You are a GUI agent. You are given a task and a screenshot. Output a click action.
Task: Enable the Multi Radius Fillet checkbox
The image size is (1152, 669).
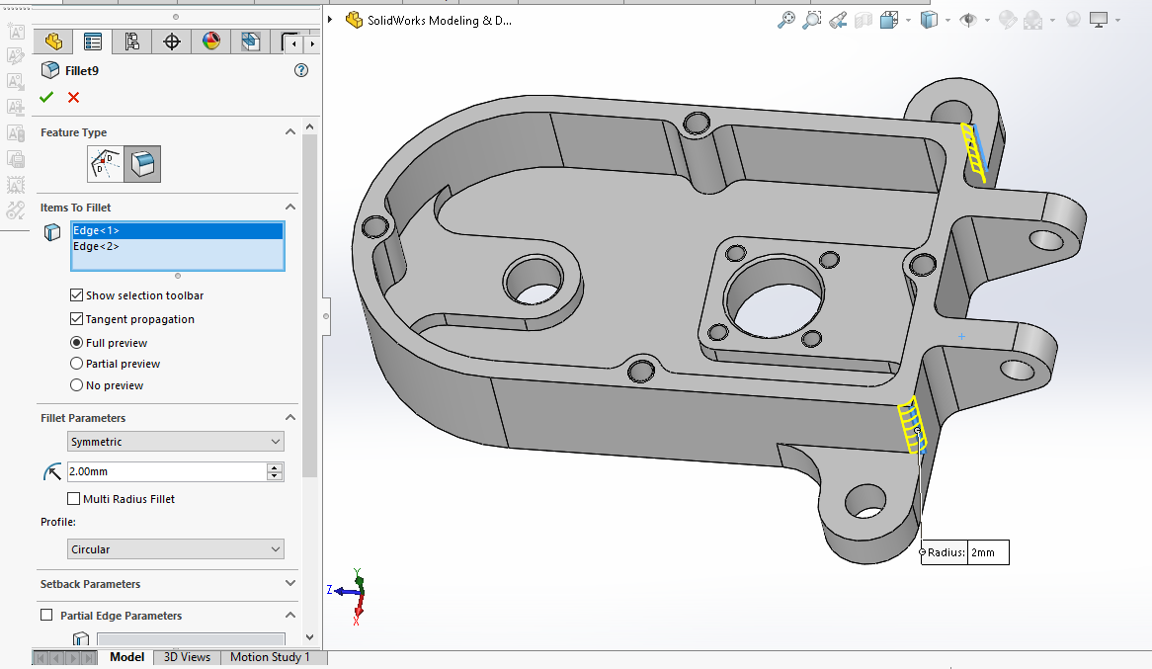[x=74, y=499]
